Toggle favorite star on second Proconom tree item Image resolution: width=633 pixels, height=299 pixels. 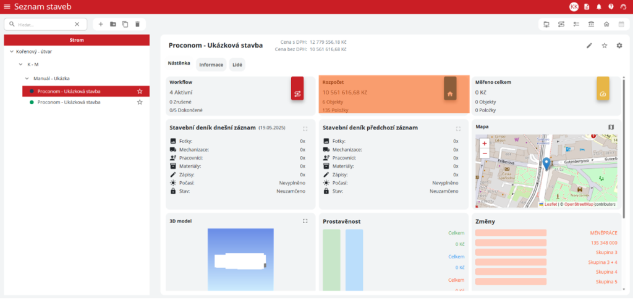point(140,102)
